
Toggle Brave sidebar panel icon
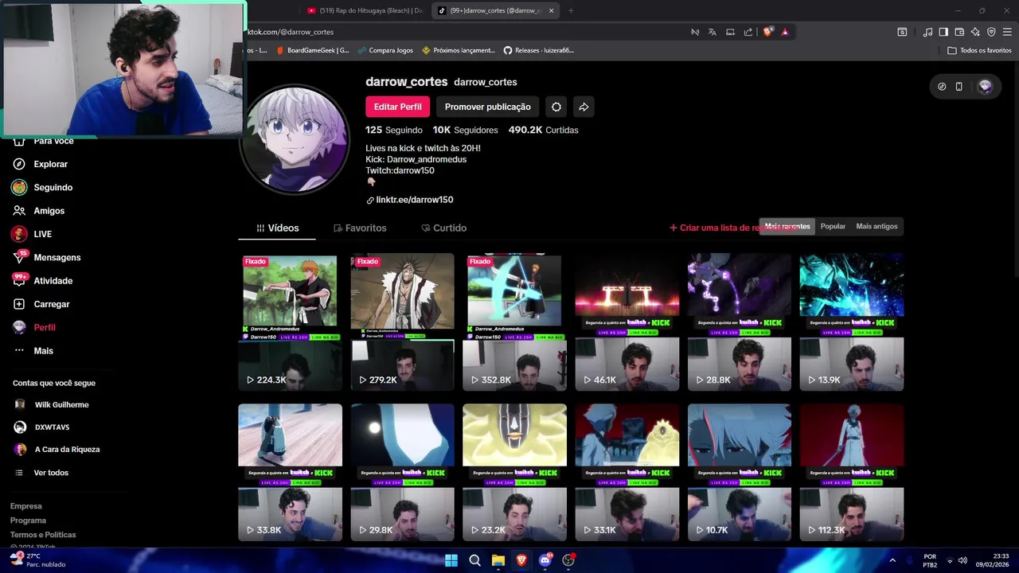[943, 32]
